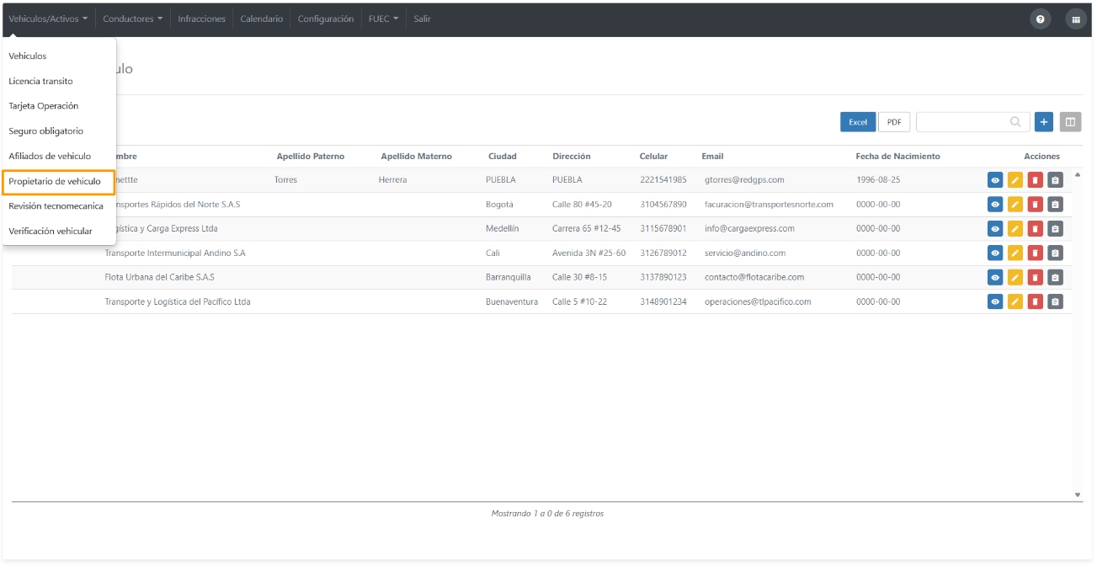Focus the table search field
The height and width of the screenshot is (565, 1097).
click(x=972, y=122)
